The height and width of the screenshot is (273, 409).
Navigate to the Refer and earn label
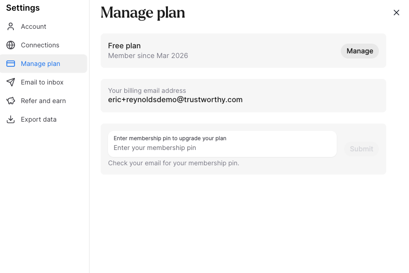coord(43,101)
